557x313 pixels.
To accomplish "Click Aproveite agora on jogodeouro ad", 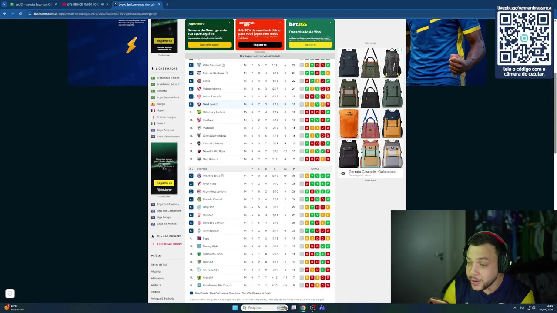I will click(209, 45).
